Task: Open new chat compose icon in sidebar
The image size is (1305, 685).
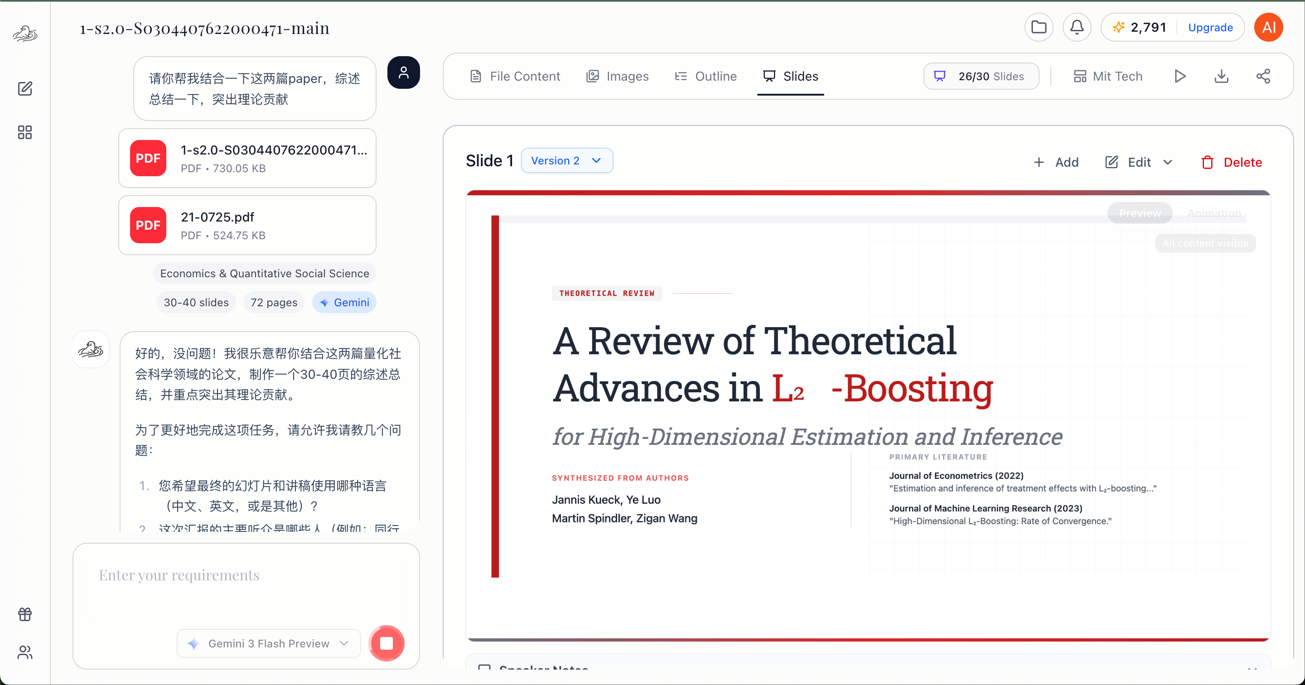Action: (25, 89)
